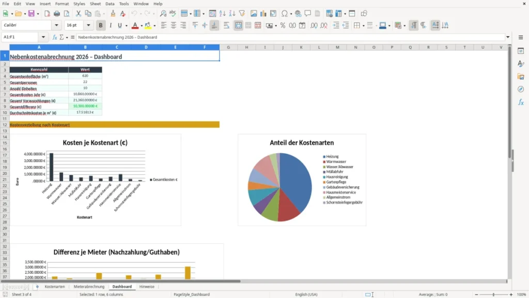This screenshot has width=529, height=298.
Task: Click Clear Direct Formatting icon
Action: (x=123, y=13)
